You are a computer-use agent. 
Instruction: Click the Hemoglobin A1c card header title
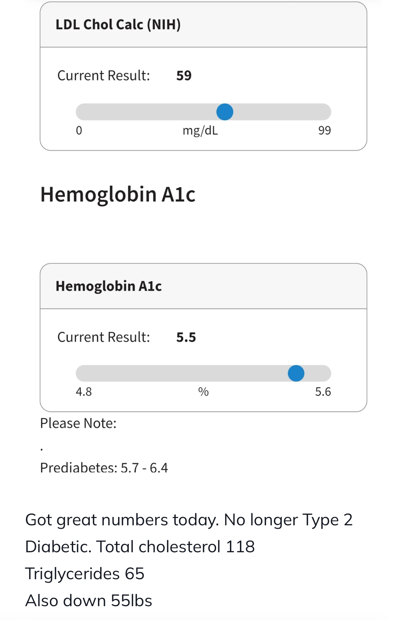coord(109,286)
